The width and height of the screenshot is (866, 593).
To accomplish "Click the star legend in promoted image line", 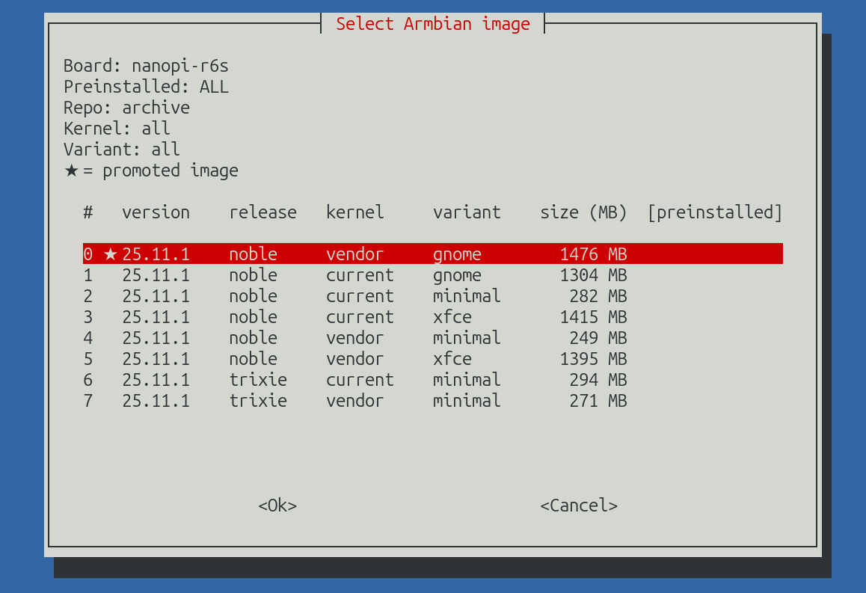I will pyautogui.click(x=71, y=170).
